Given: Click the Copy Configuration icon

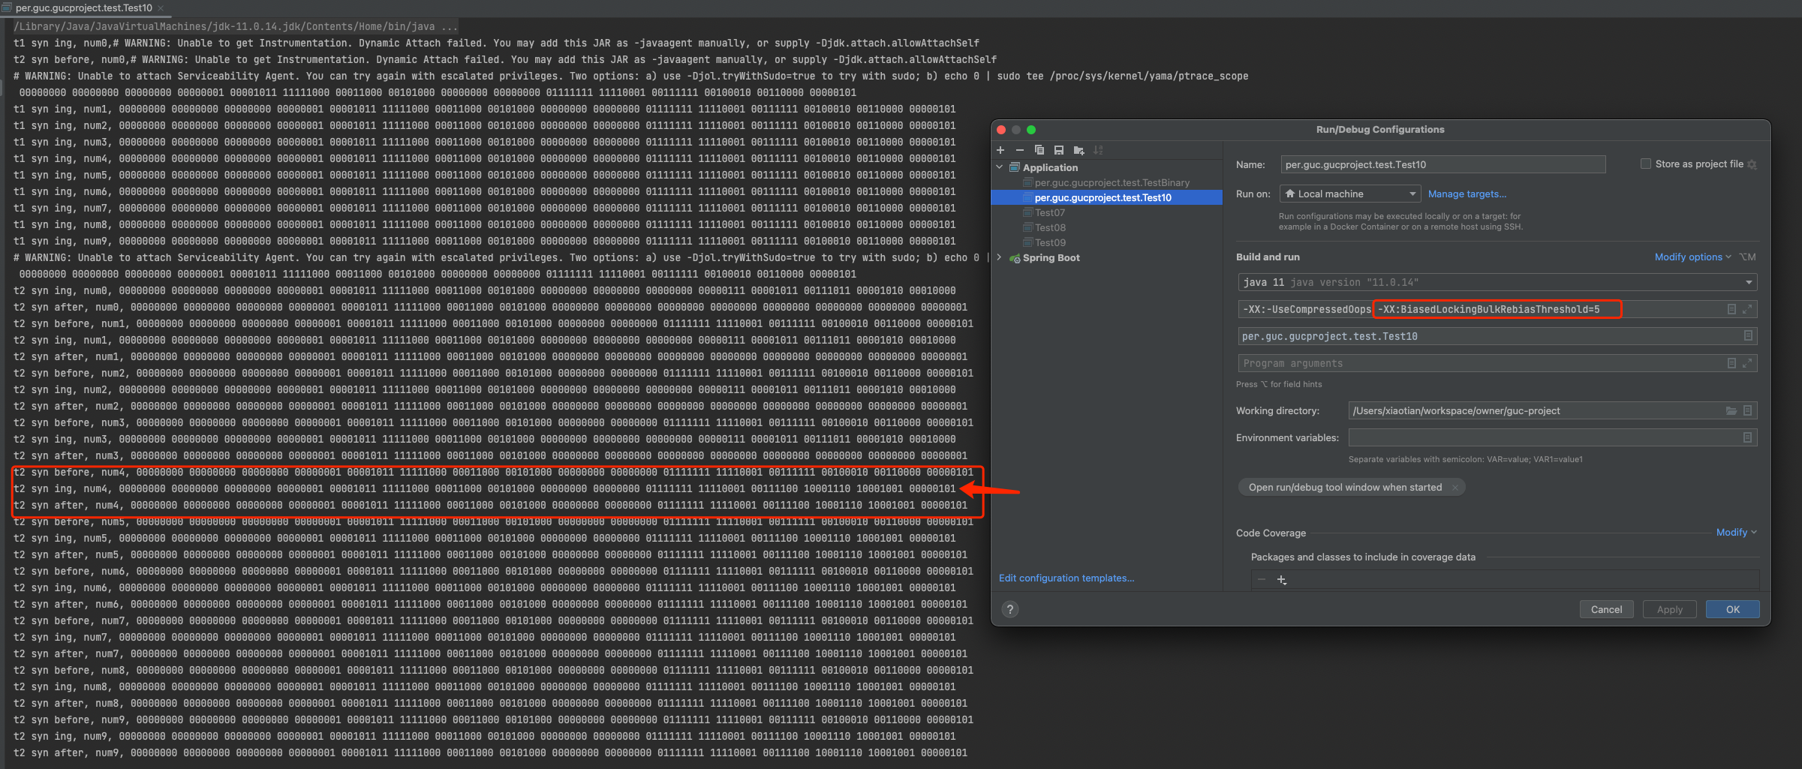Looking at the screenshot, I should (x=1039, y=150).
